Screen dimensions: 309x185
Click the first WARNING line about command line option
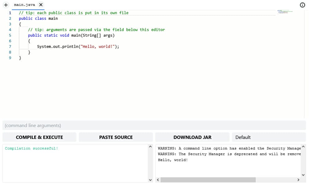coord(229,148)
